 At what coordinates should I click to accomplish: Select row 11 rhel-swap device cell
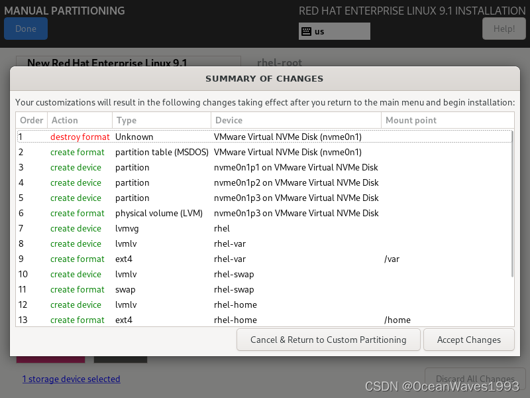coord(234,290)
